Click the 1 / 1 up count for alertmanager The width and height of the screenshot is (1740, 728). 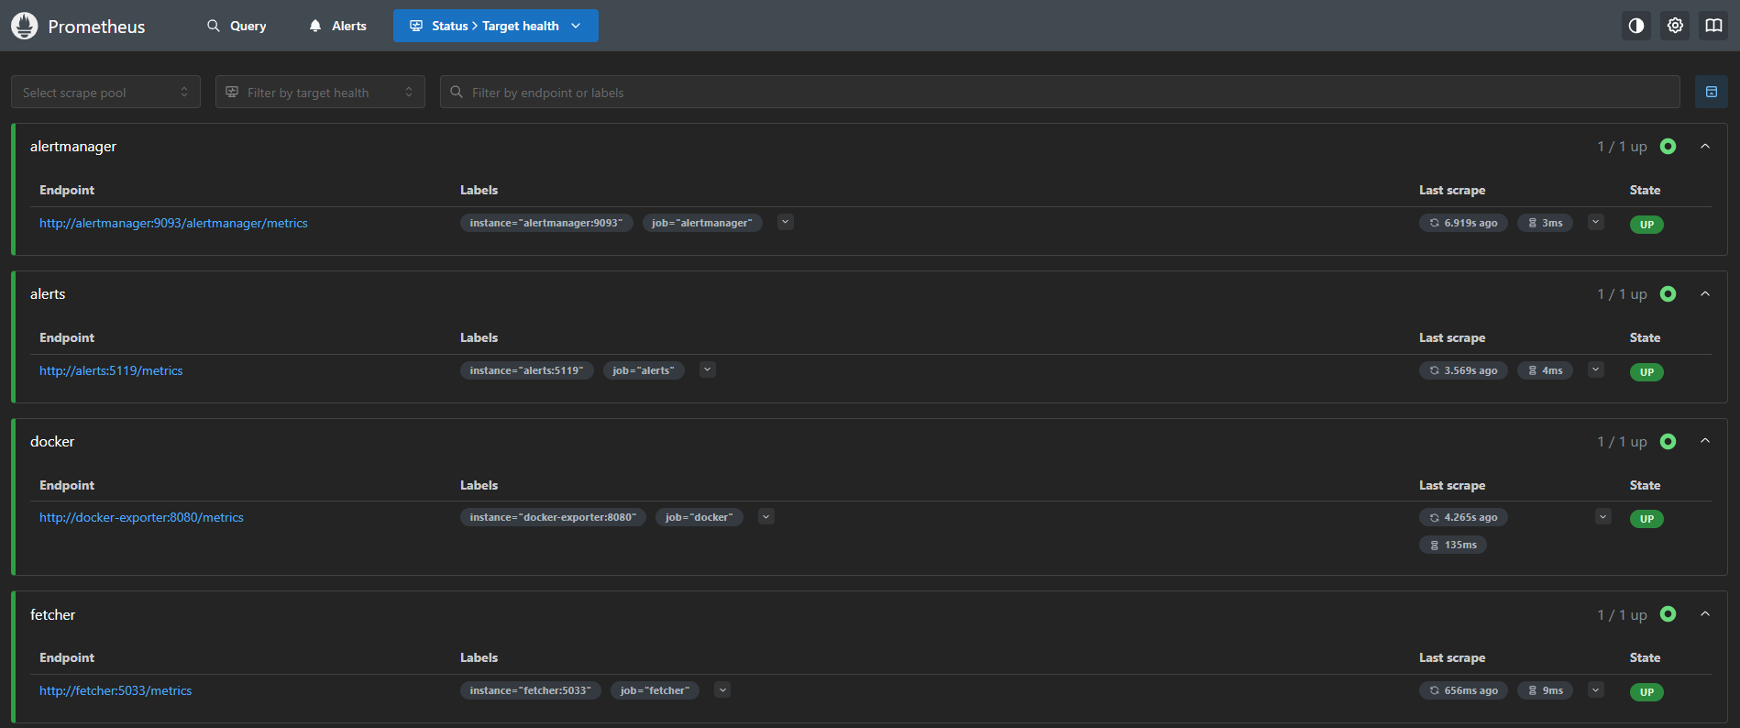tap(1622, 147)
